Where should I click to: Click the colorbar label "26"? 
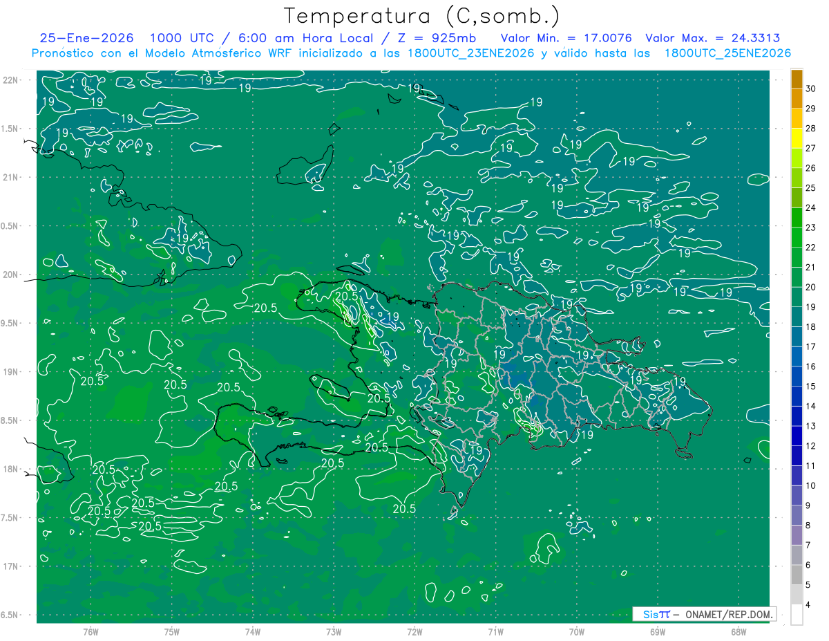click(811, 168)
